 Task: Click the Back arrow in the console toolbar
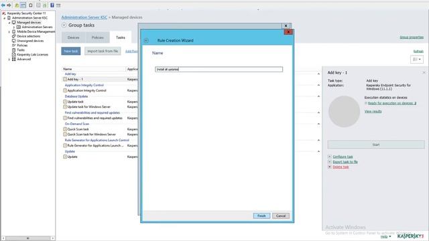coord(3,5)
